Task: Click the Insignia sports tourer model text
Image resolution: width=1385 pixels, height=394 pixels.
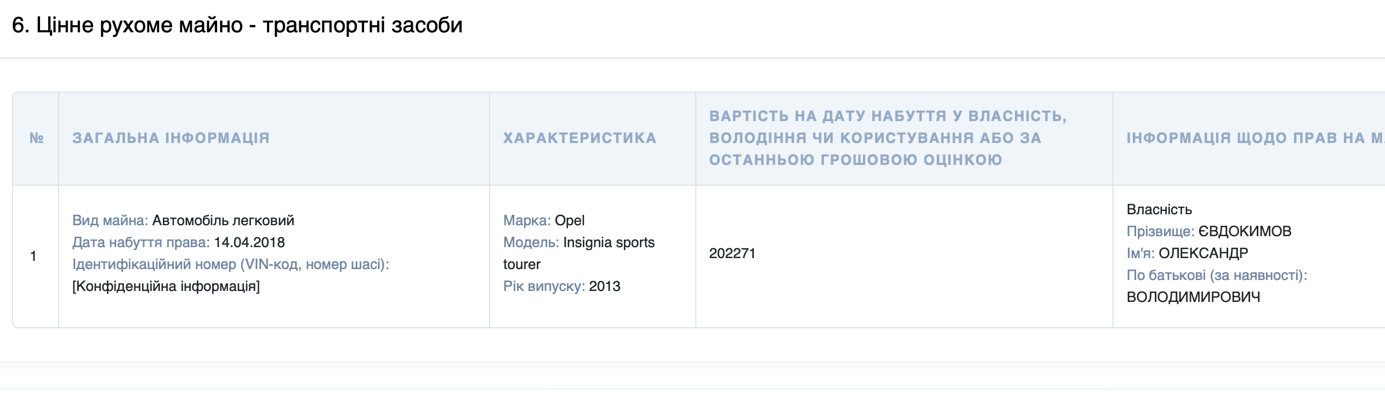Action: click(609, 242)
